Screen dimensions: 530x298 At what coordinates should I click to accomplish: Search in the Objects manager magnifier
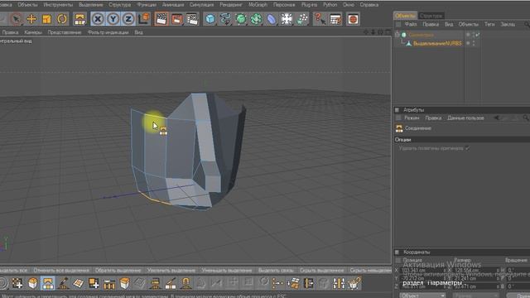(527, 24)
